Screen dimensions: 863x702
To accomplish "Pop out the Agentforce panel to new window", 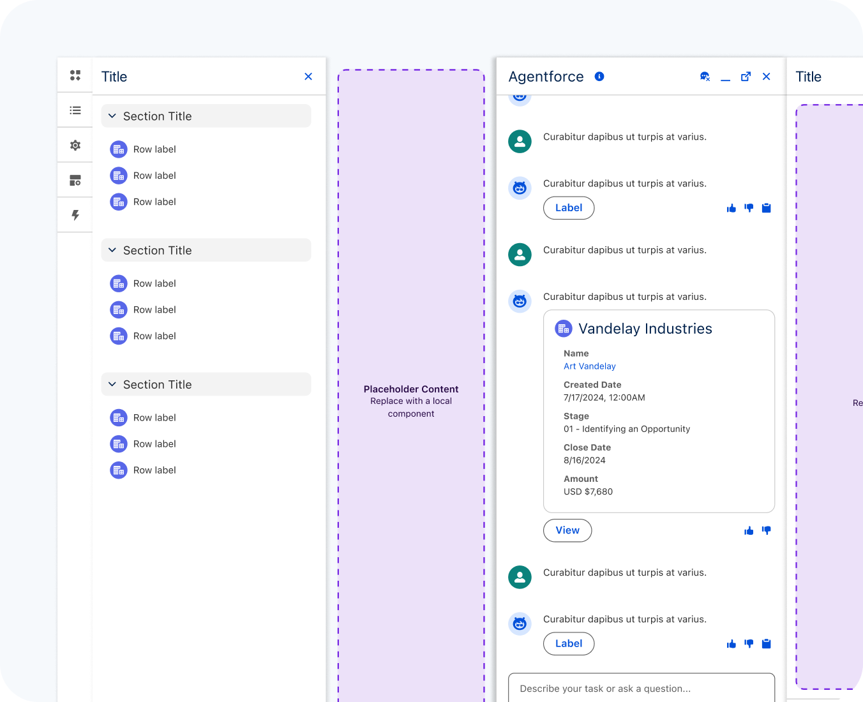I will coord(746,77).
